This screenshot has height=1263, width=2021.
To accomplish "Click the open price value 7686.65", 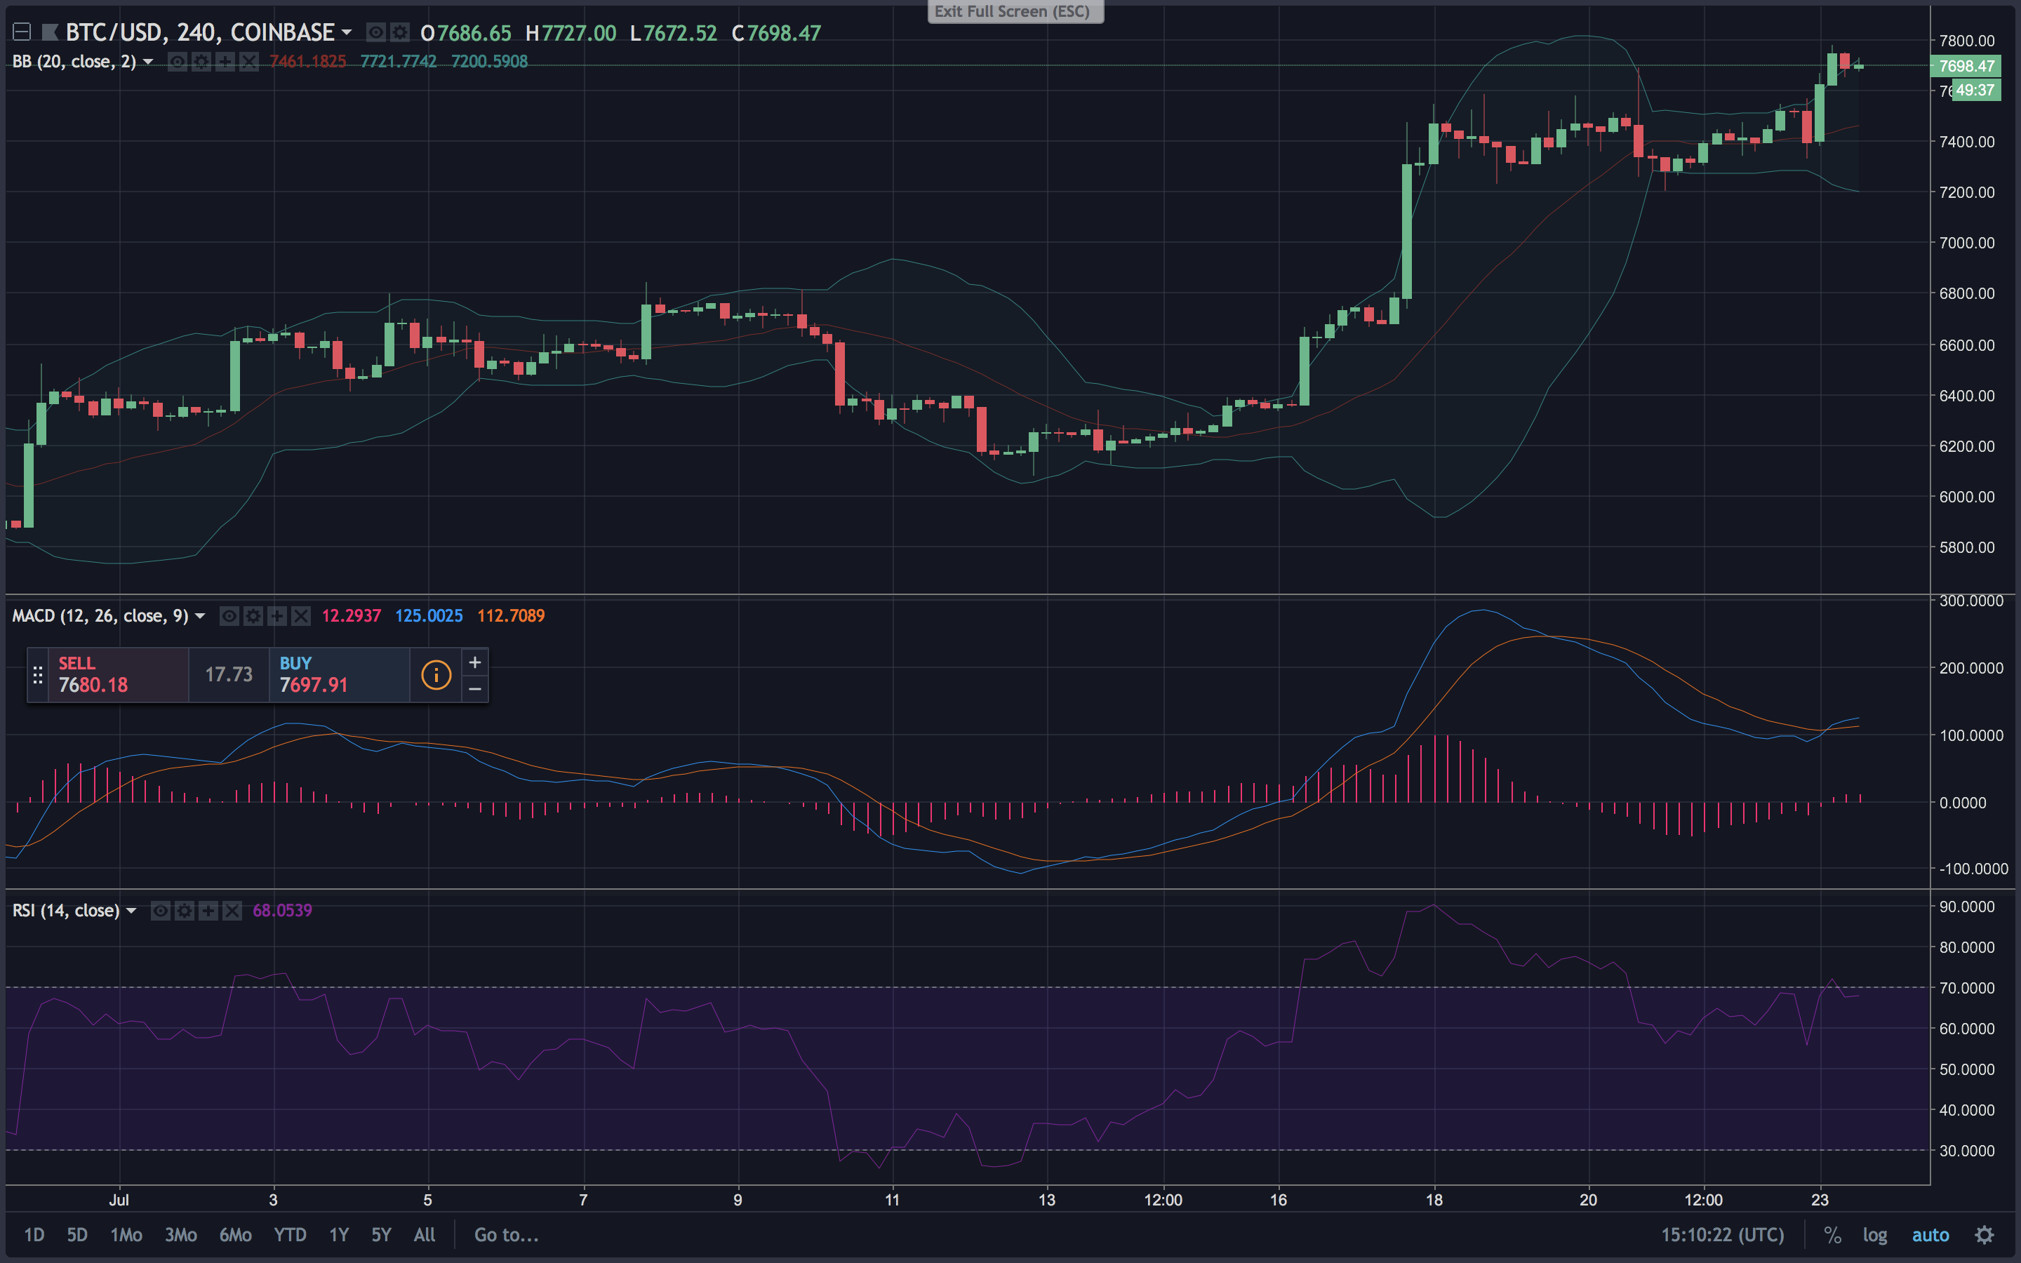I will (474, 32).
